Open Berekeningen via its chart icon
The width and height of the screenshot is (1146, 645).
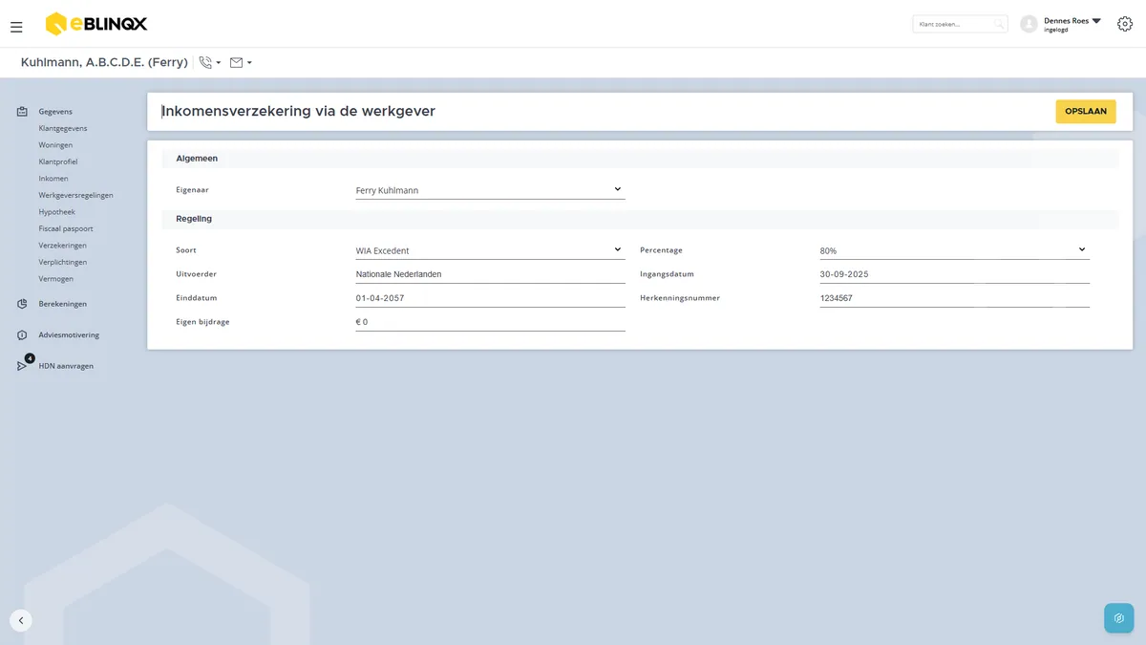pyautogui.click(x=22, y=304)
